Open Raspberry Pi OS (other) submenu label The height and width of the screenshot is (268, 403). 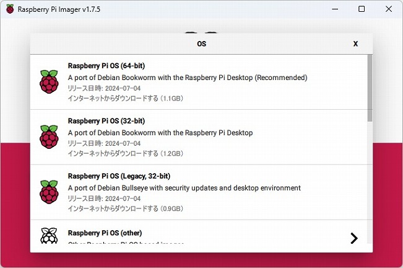[x=105, y=233]
